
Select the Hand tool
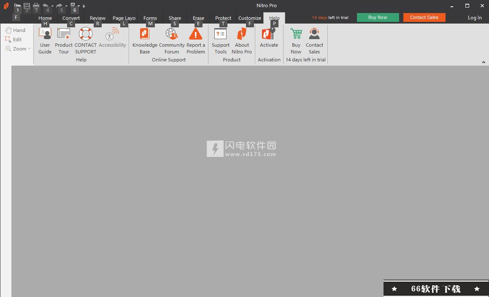pyautogui.click(x=15, y=30)
